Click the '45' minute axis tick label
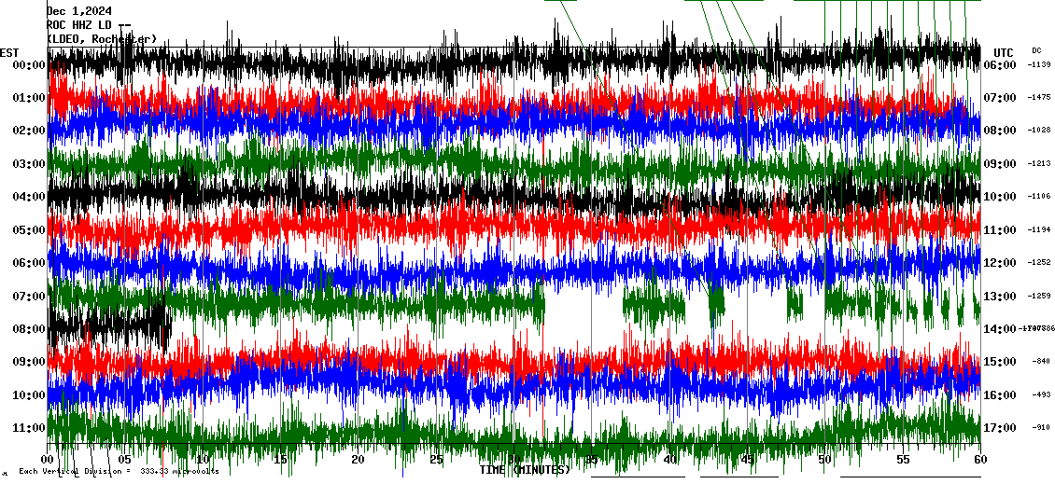 (748, 459)
